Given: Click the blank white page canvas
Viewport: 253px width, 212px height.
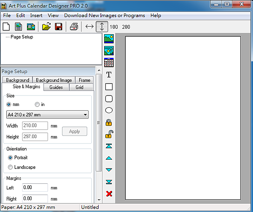Looking at the screenshot, I should coord(183,118).
